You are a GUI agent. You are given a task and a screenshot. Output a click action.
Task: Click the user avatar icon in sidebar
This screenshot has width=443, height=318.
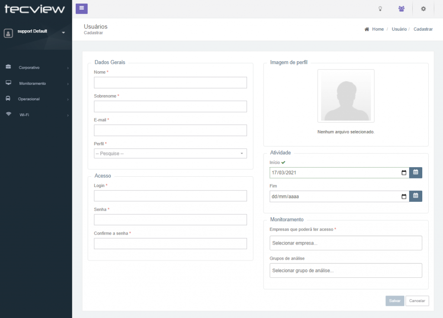[x=8, y=33]
